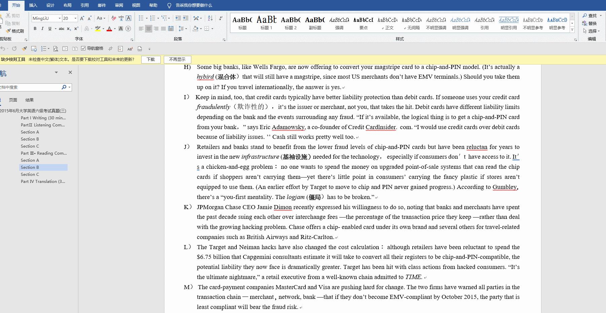This screenshot has height=313, width=606.
Task: Open the 引用 (References) ribbon tab
Action: pos(84,5)
